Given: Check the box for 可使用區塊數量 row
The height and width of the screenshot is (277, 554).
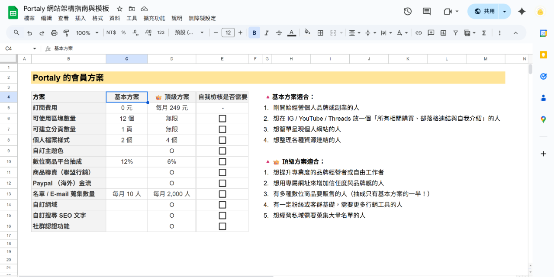Looking at the screenshot, I should (222, 119).
